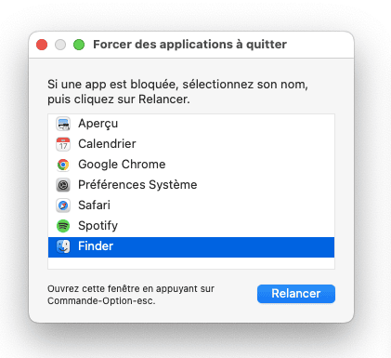The width and height of the screenshot is (391, 358).
Task: Select Aperçu in the app list
Action: (191, 124)
